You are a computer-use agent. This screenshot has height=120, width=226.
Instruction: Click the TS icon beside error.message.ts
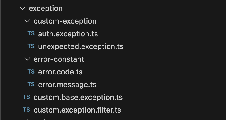(31, 84)
